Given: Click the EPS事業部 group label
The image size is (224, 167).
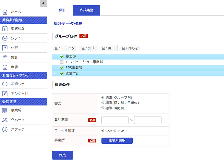Looking at the screenshot, I should (x=74, y=68).
